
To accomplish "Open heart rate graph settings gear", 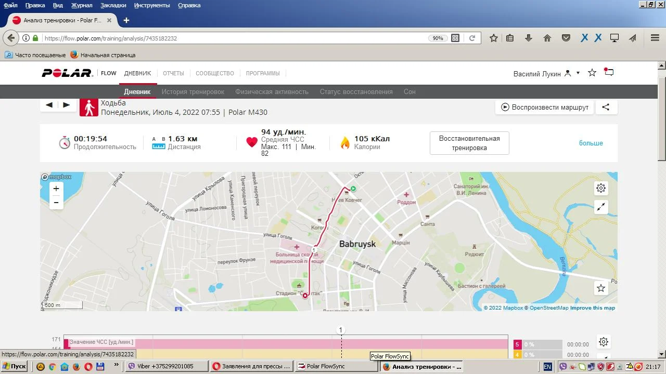I will [x=604, y=342].
